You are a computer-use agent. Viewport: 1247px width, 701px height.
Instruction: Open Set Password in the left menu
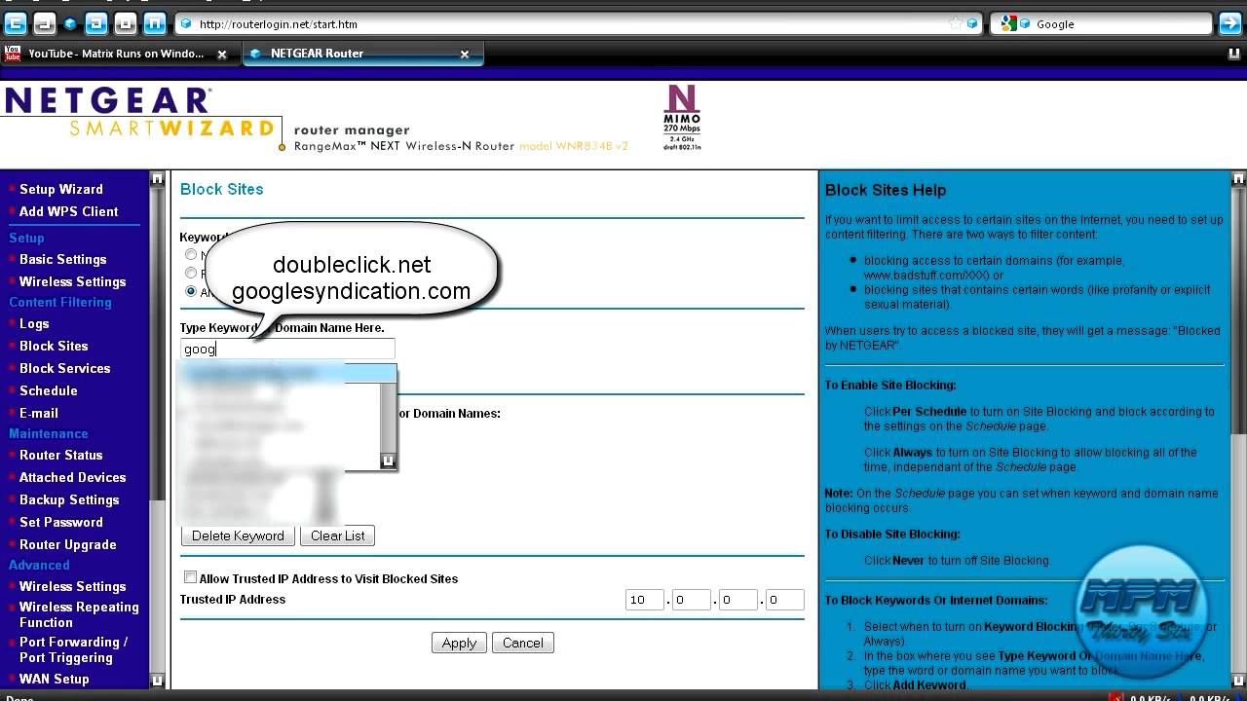click(61, 522)
